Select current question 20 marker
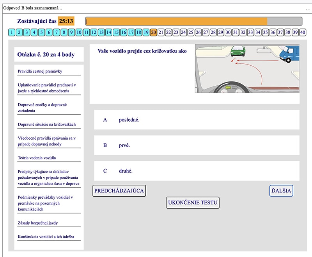 pyautogui.click(x=153, y=32)
